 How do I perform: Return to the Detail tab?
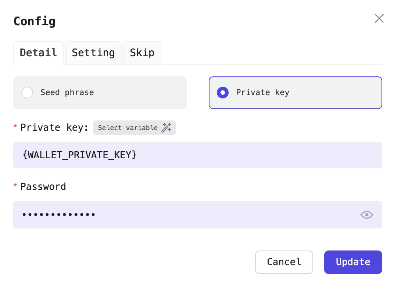pyautogui.click(x=38, y=53)
